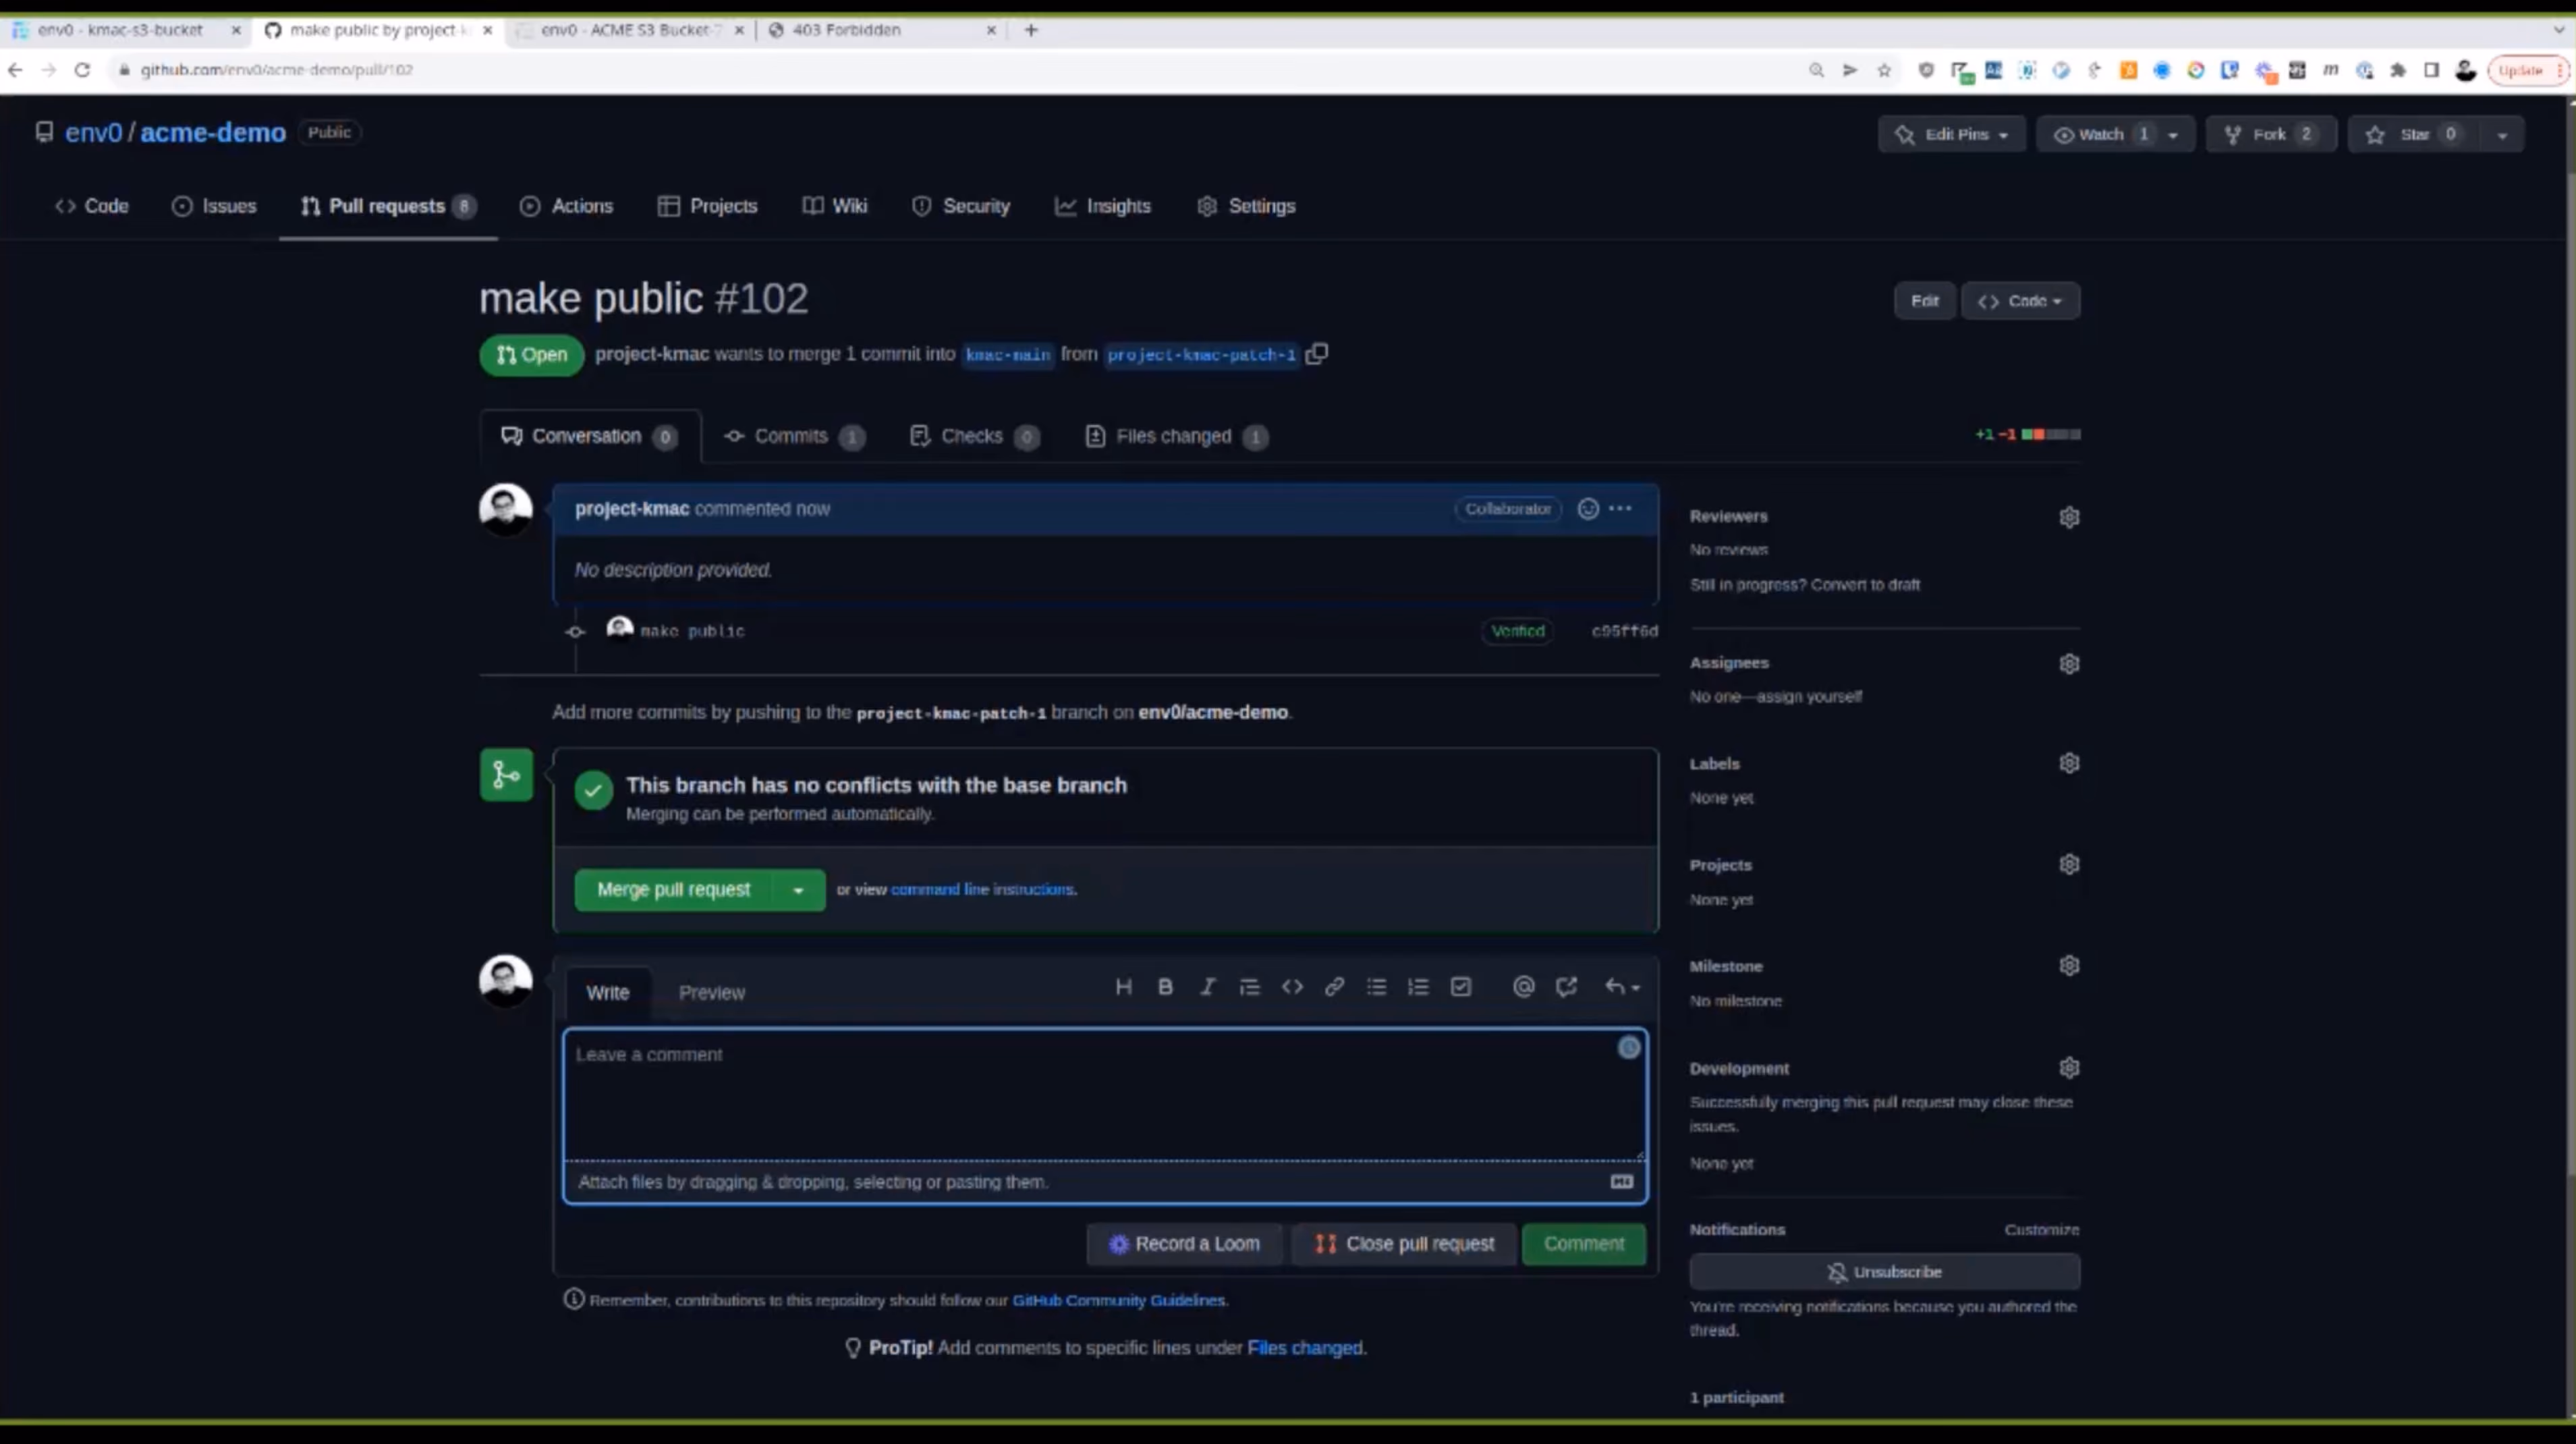Click the Convert to draft link
The image size is (2576, 1444).
[x=1866, y=585]
